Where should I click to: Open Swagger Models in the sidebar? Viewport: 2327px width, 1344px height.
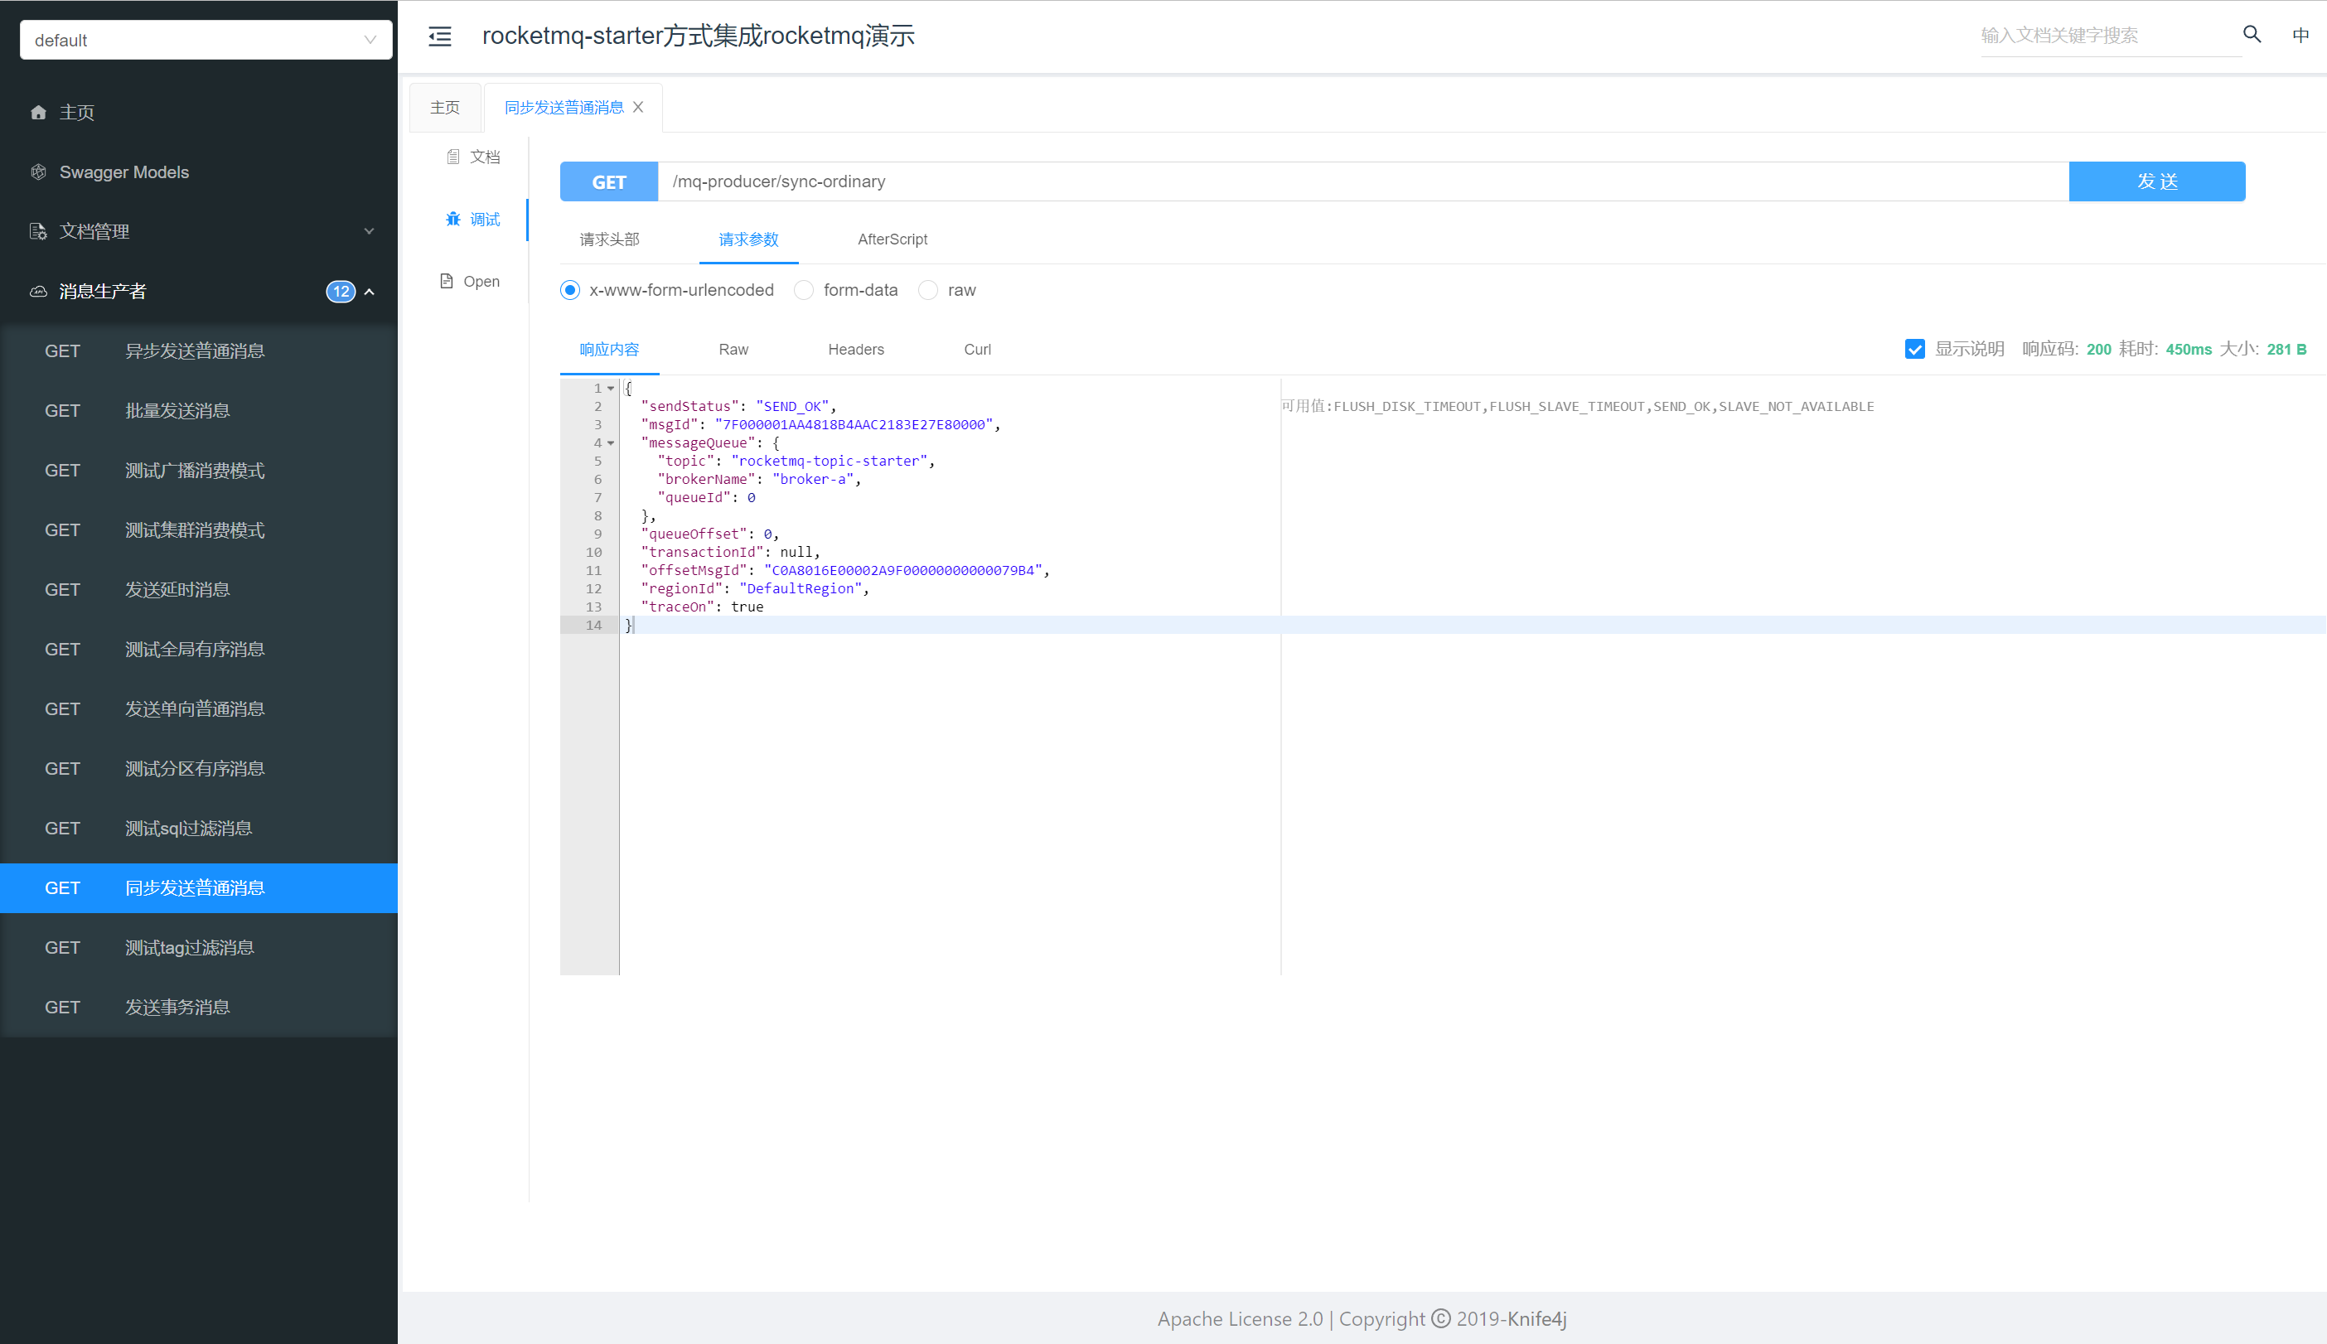click(x=123, y=172)
